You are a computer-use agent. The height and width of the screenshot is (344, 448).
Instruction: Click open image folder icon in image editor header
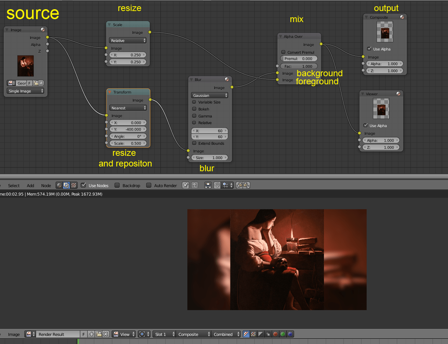pyautogui.click(x=99, y=334)
